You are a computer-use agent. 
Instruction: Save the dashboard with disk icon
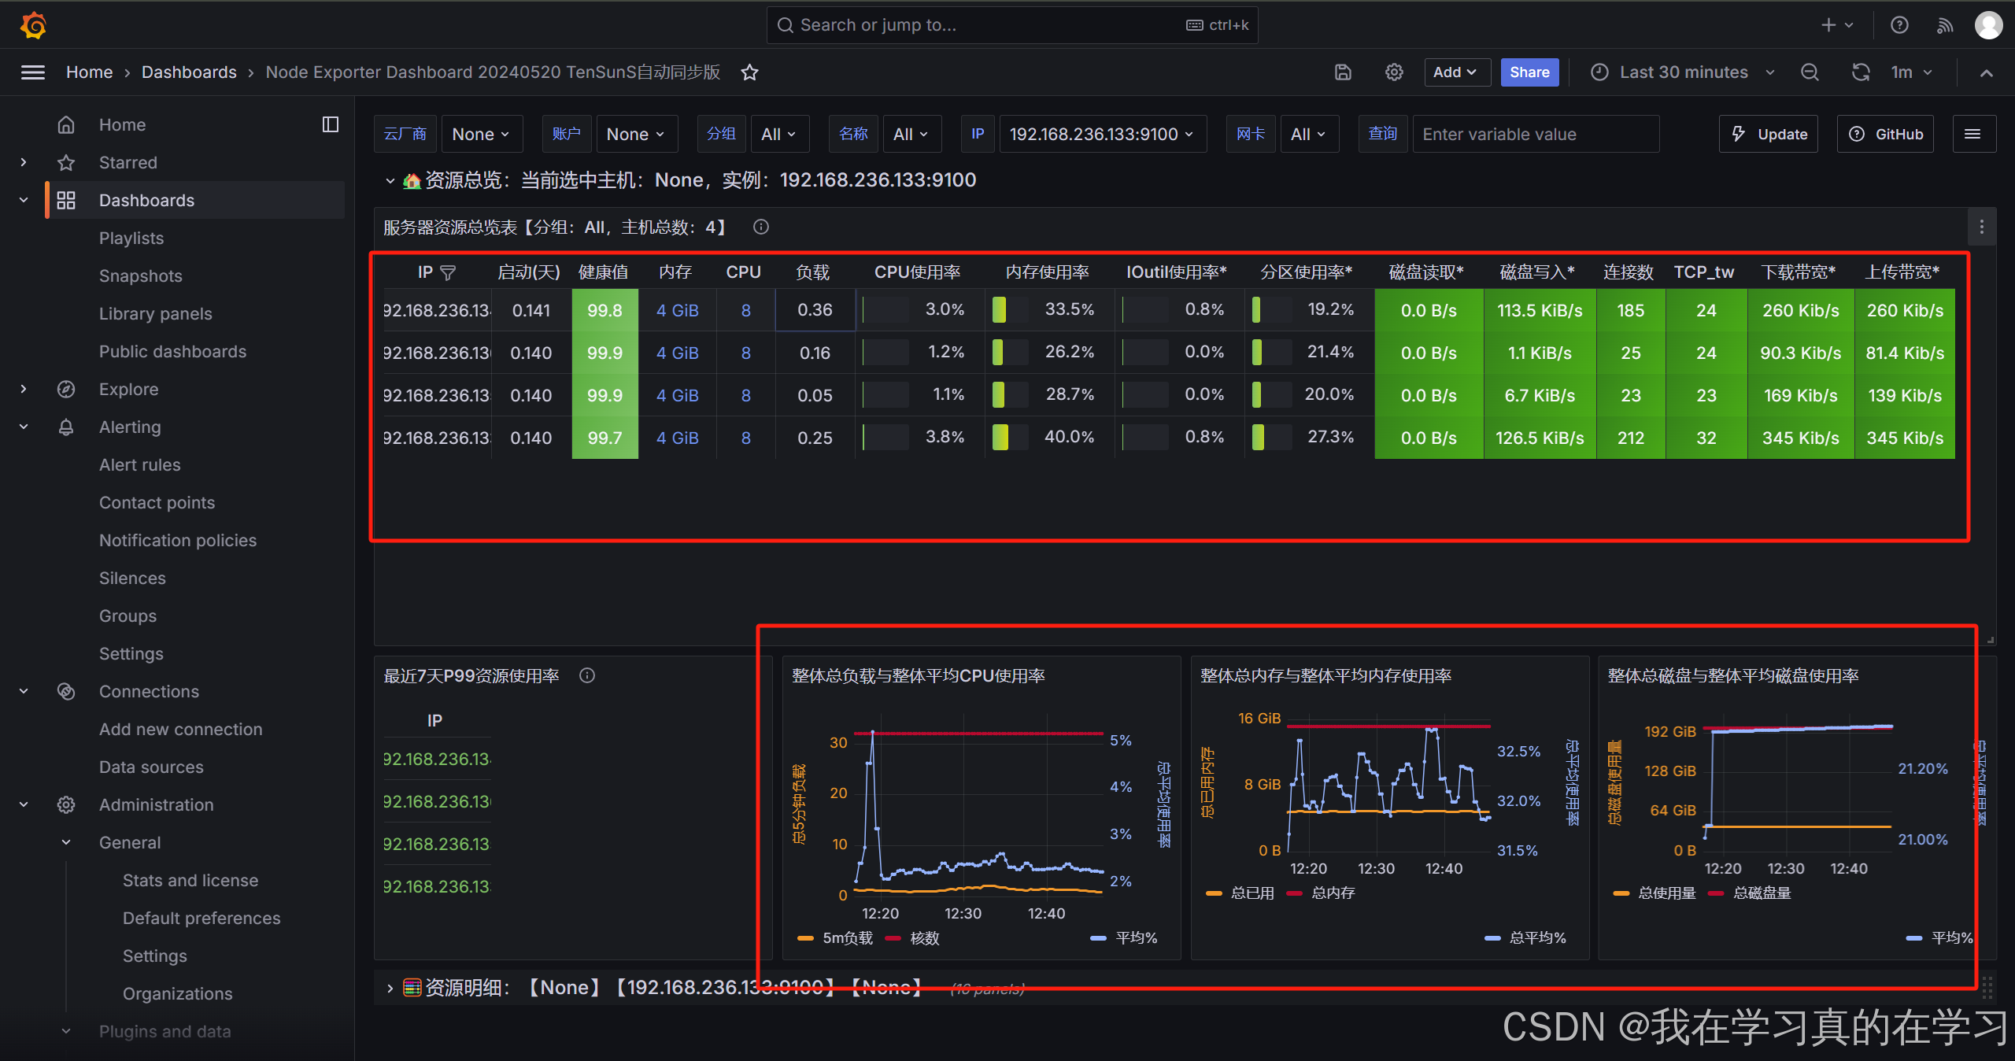click(1344, 72)
